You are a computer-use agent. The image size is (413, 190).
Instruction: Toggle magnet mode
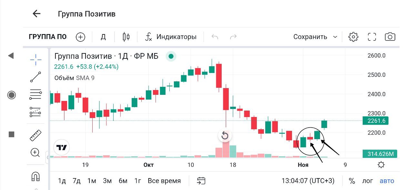coord(35,176)
